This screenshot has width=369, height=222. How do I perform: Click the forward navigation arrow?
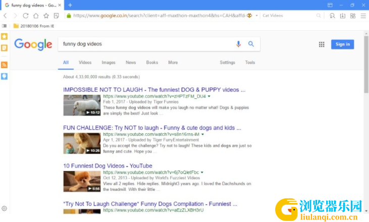click(x=15, y=16)
